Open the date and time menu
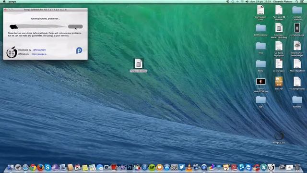Screen dimensions: 307x173 coord(260,1)
